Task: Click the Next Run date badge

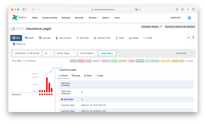Action: (180, 27)
